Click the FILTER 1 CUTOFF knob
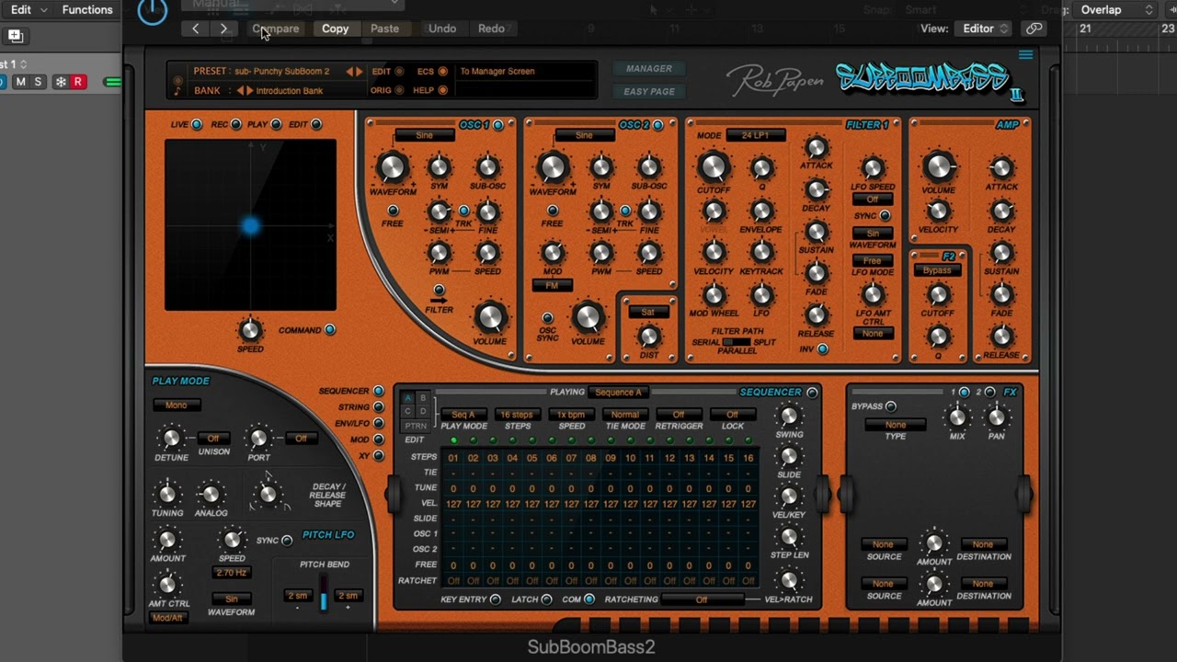The image size is (1177, 662). tap(714, 167)
